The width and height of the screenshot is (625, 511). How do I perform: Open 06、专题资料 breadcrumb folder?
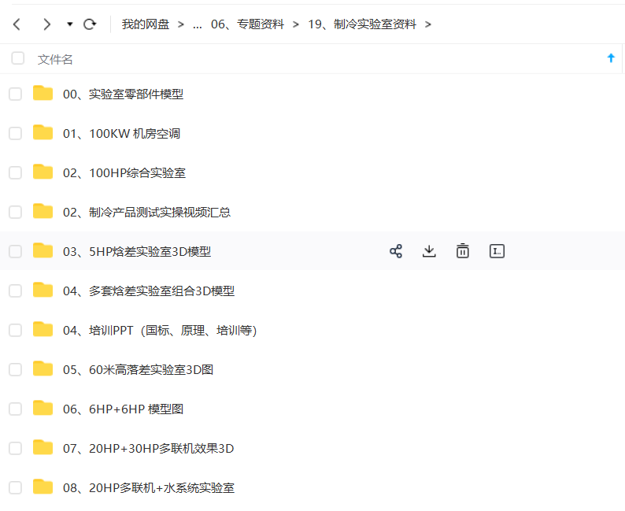coord(247,24)
